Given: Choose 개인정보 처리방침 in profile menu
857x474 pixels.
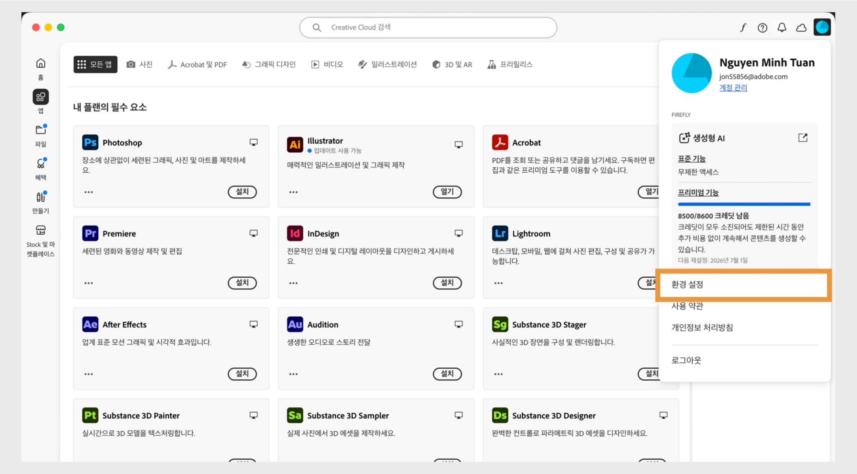Looking at the screenshot, I should click(x=702, y=328).
